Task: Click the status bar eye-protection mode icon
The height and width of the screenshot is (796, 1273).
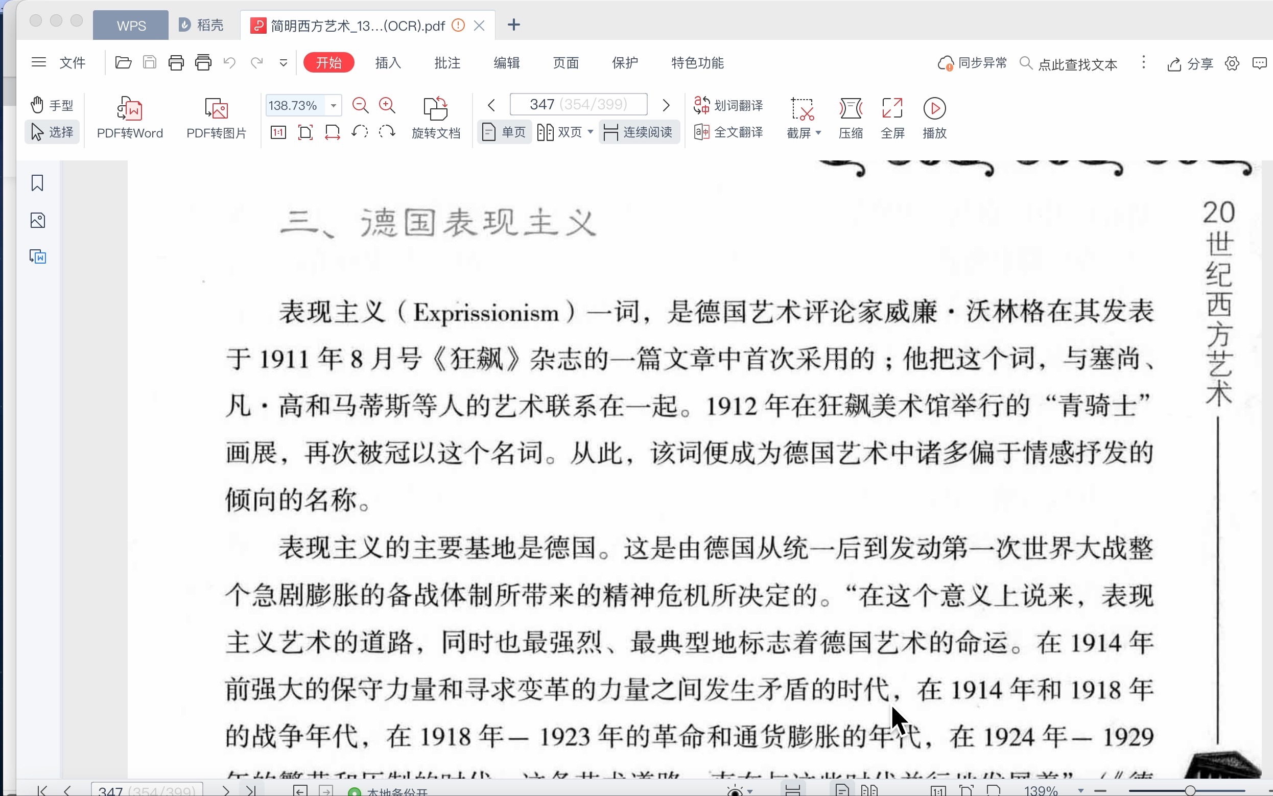Action: coord(735,791)
